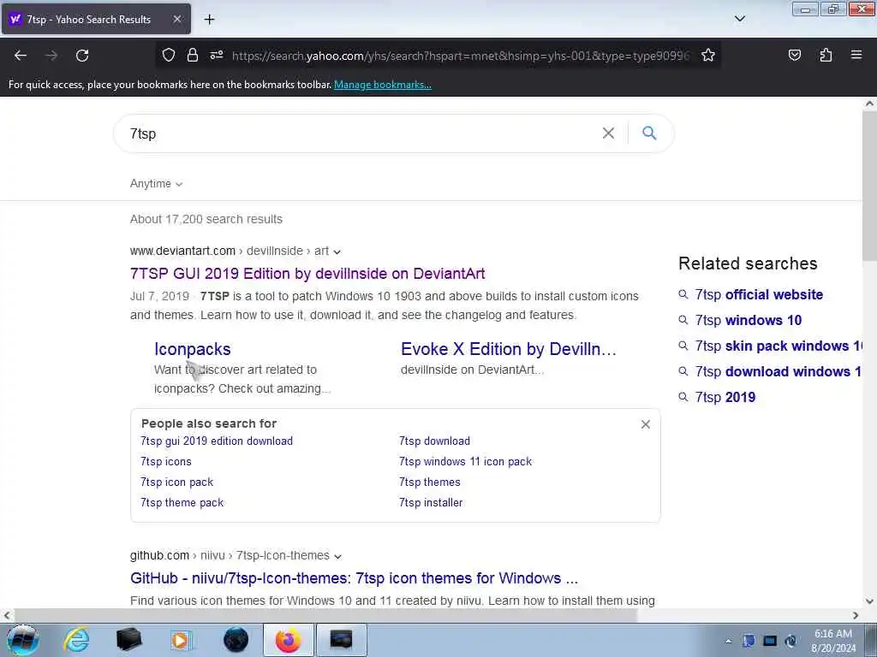Open a new browser tab

209,20
